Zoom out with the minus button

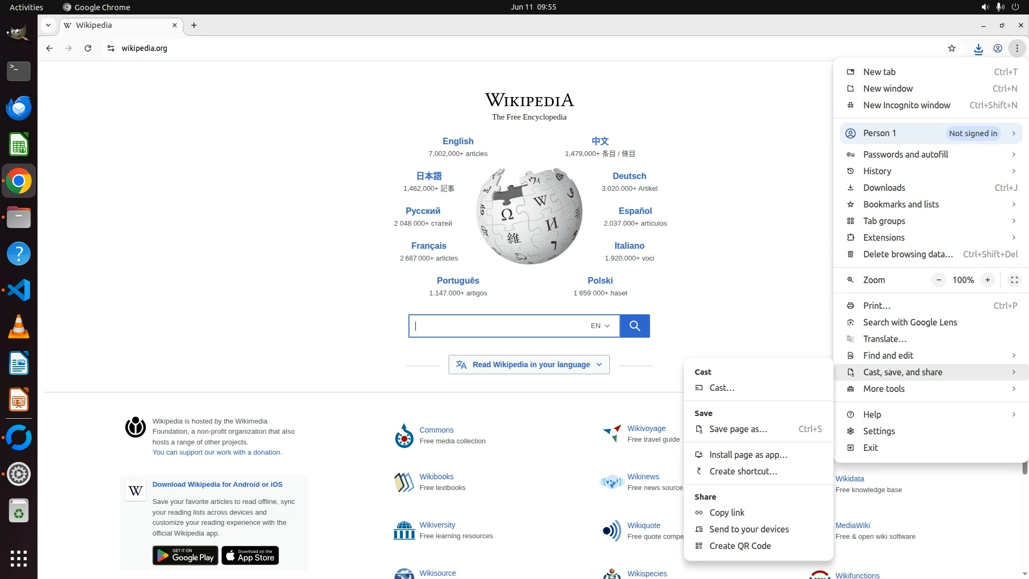tap(938, 280)
